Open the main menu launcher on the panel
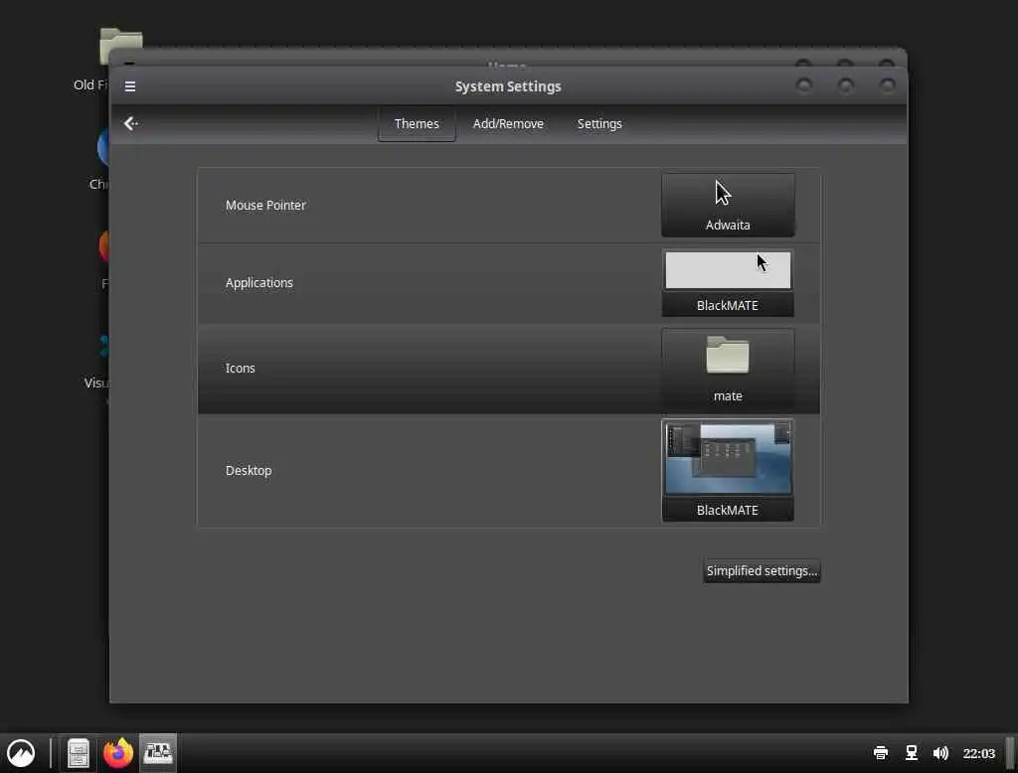 (21, 753)
